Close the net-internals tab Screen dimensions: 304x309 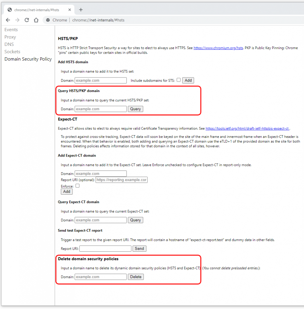point(70,10)
